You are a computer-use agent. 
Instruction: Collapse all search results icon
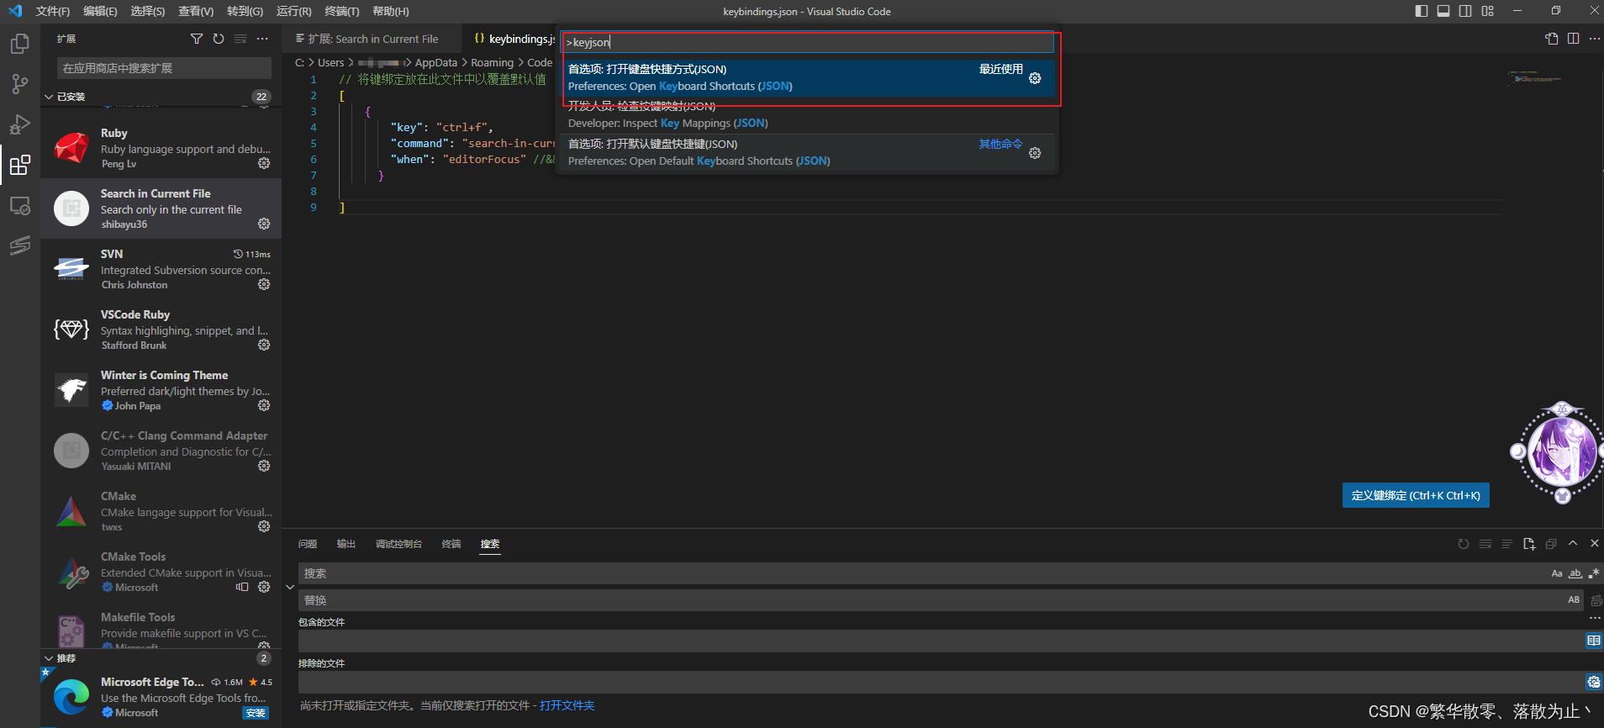(x=1551, y=544)
